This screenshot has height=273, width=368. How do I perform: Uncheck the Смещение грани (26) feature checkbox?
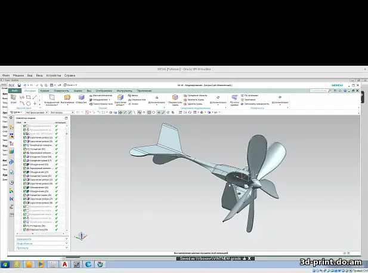(x=24, y=195)
